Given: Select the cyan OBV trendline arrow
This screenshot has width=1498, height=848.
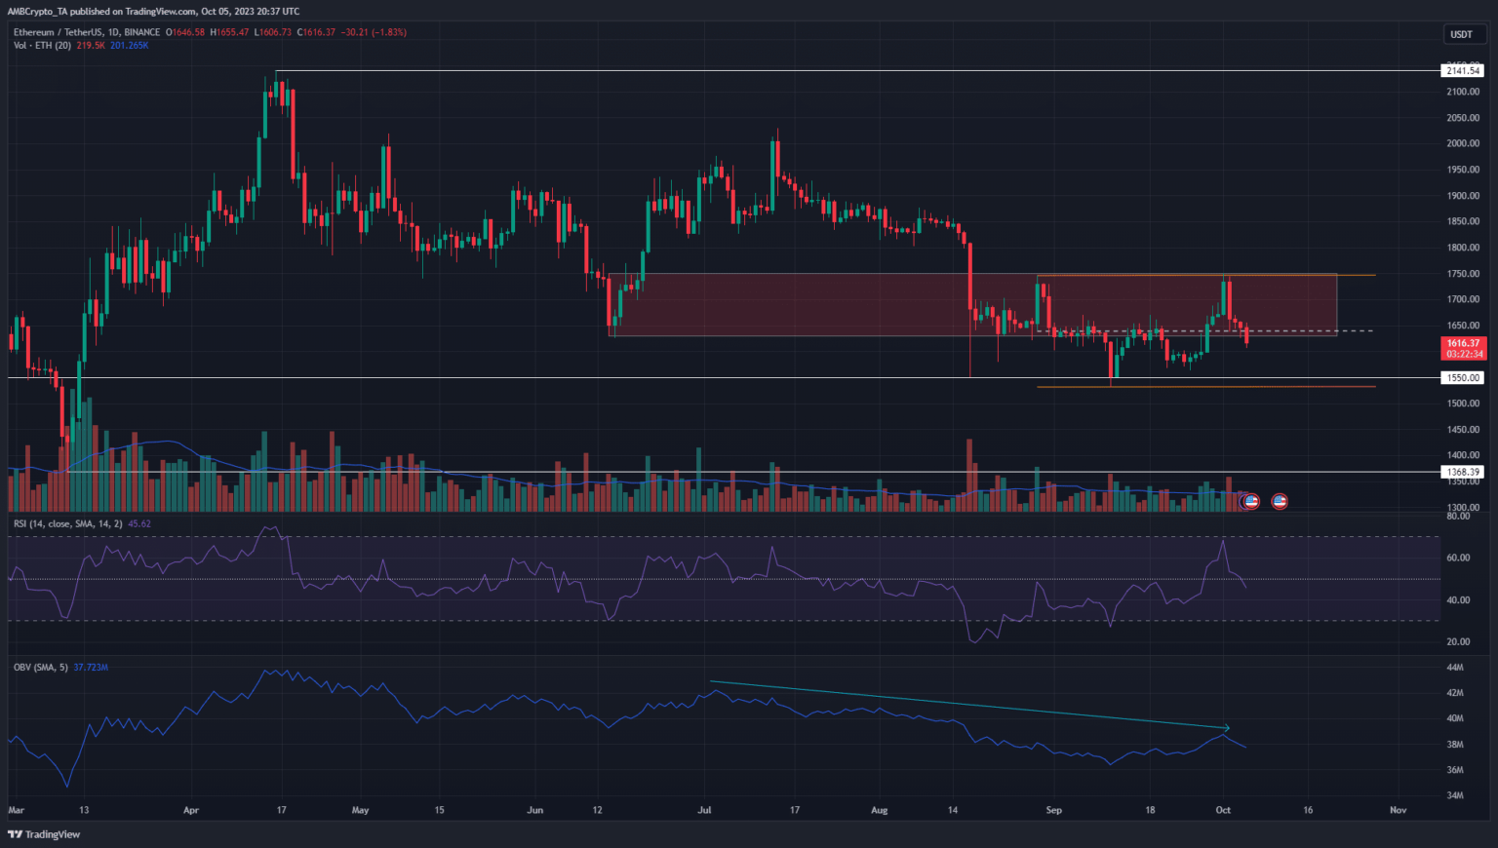Looking at the screenshot, I should pyautogui.click(x=975, y=706).
